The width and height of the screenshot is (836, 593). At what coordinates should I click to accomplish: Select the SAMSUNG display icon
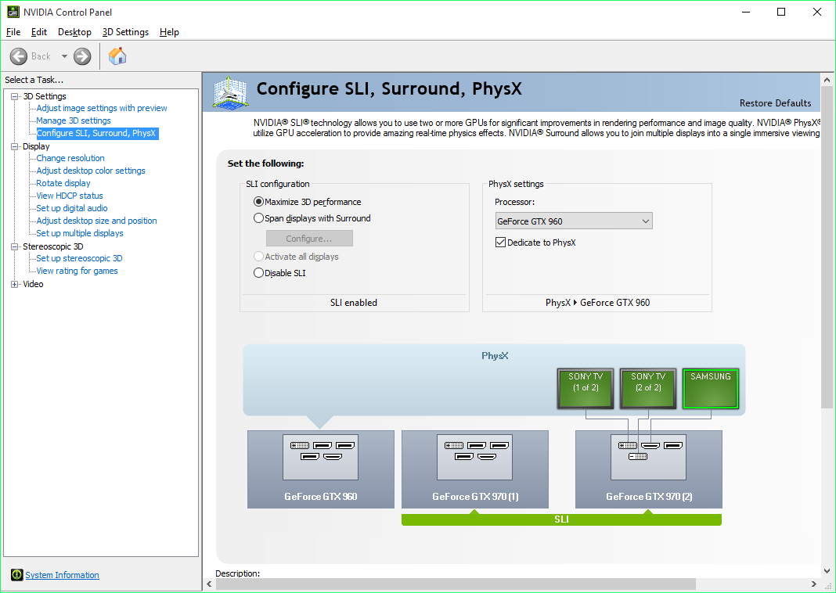click(x=711, y=388)
